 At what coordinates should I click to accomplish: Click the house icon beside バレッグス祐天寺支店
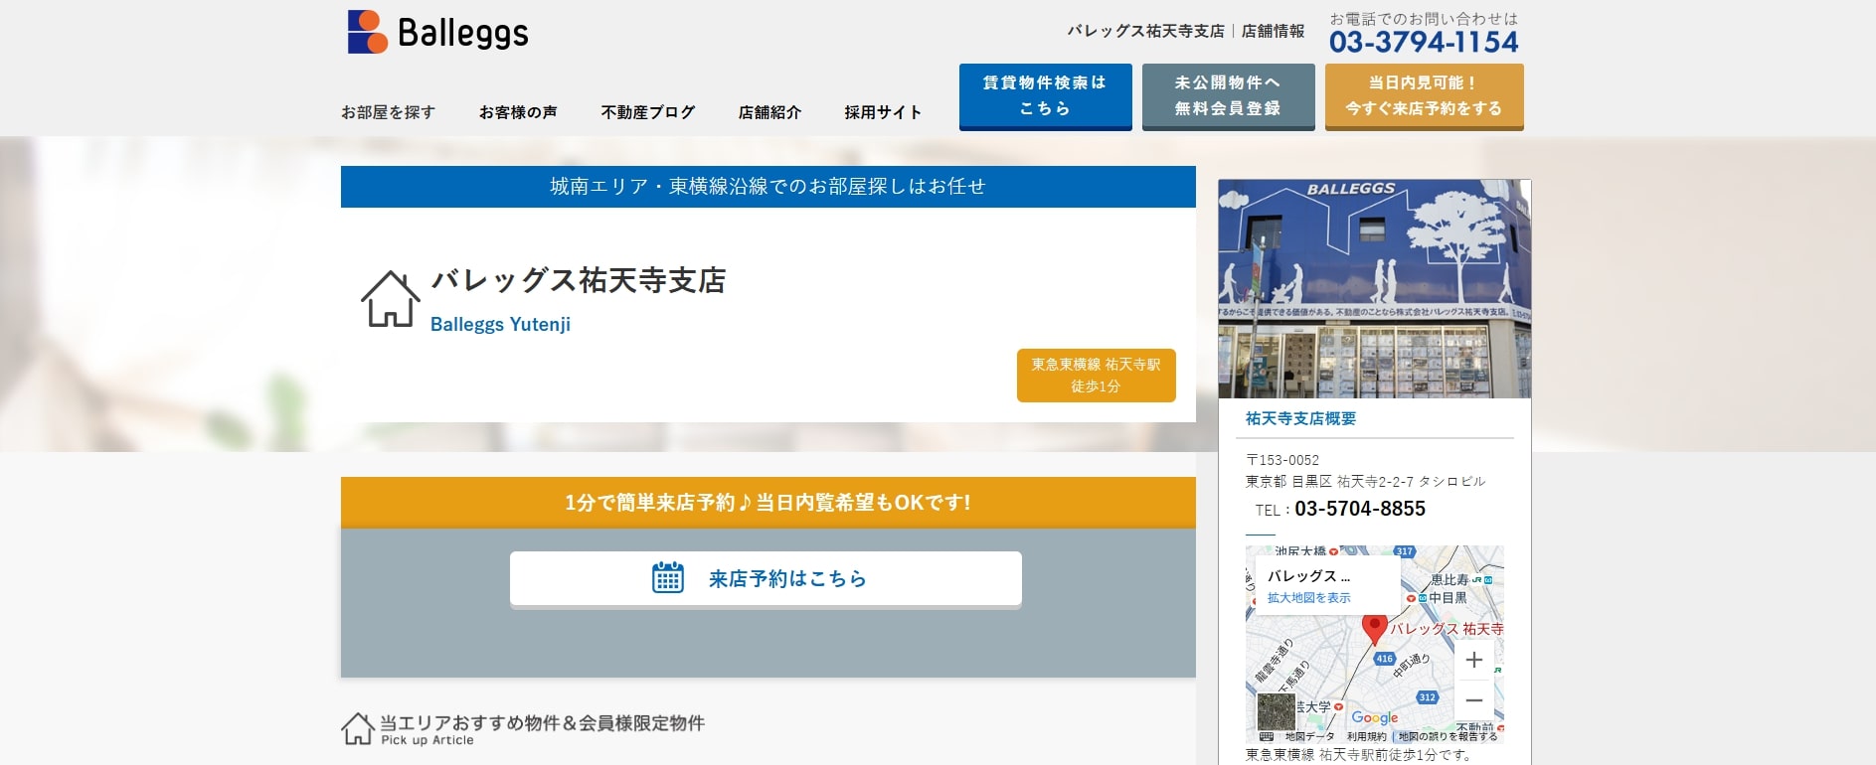390,299
